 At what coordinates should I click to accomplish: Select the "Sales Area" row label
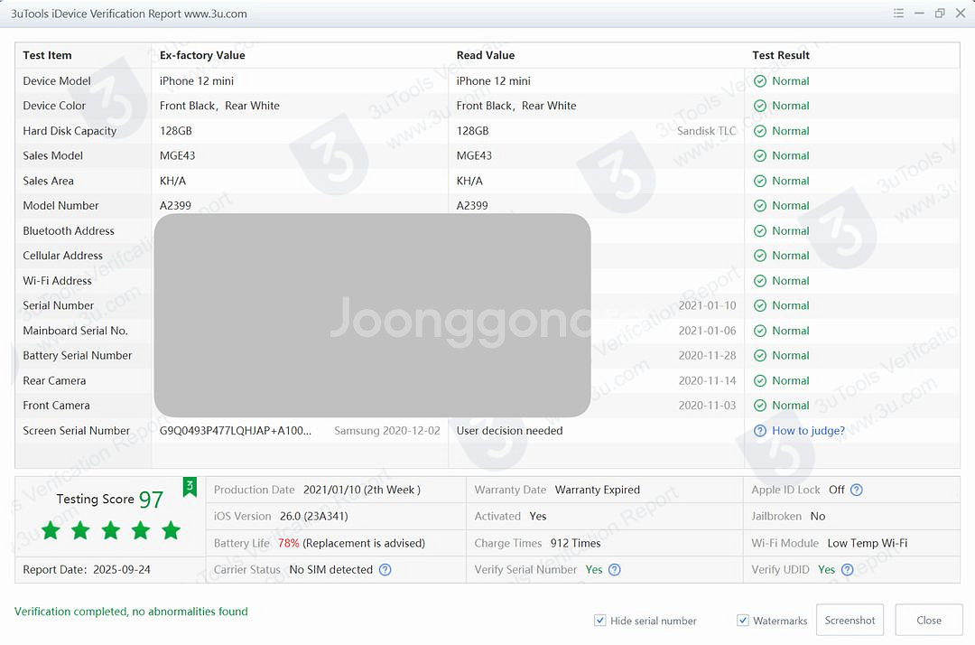pos(49,181)
